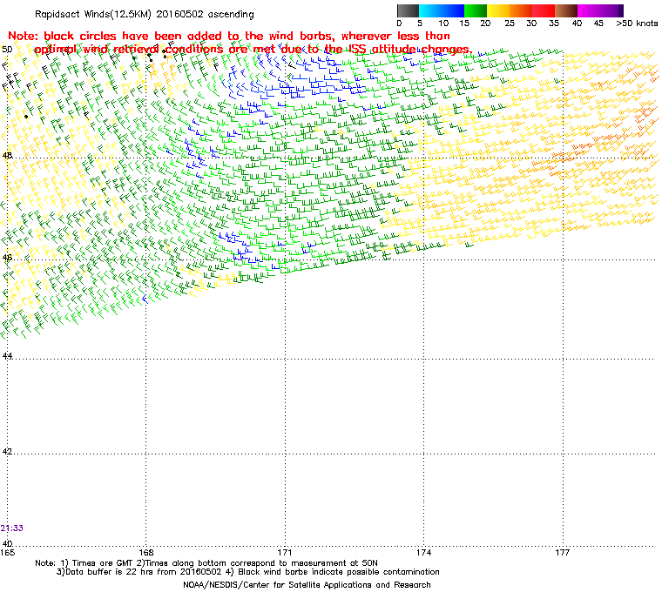Click the latitude label '42'

click(x=7, y=452)
